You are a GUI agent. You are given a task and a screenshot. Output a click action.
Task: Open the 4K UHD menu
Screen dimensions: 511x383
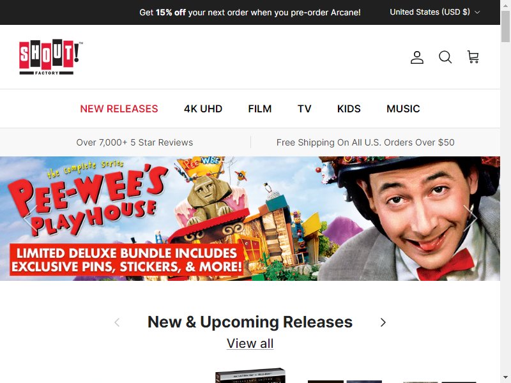(203, 109)
